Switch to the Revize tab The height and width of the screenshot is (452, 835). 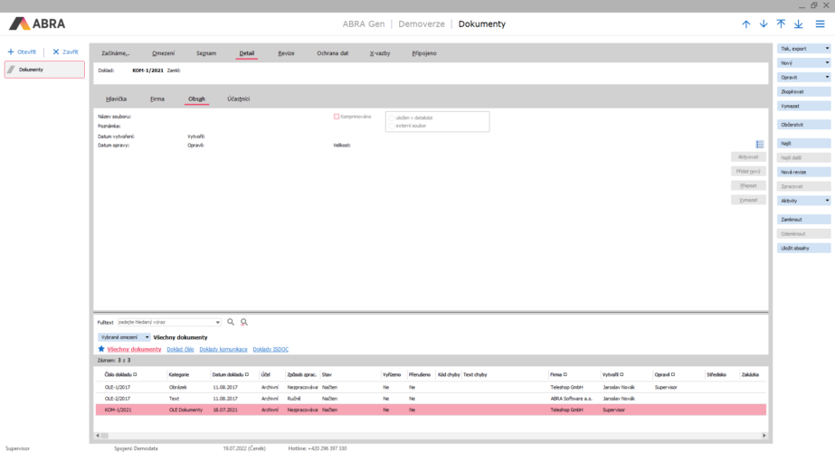(x=286, y=54)
